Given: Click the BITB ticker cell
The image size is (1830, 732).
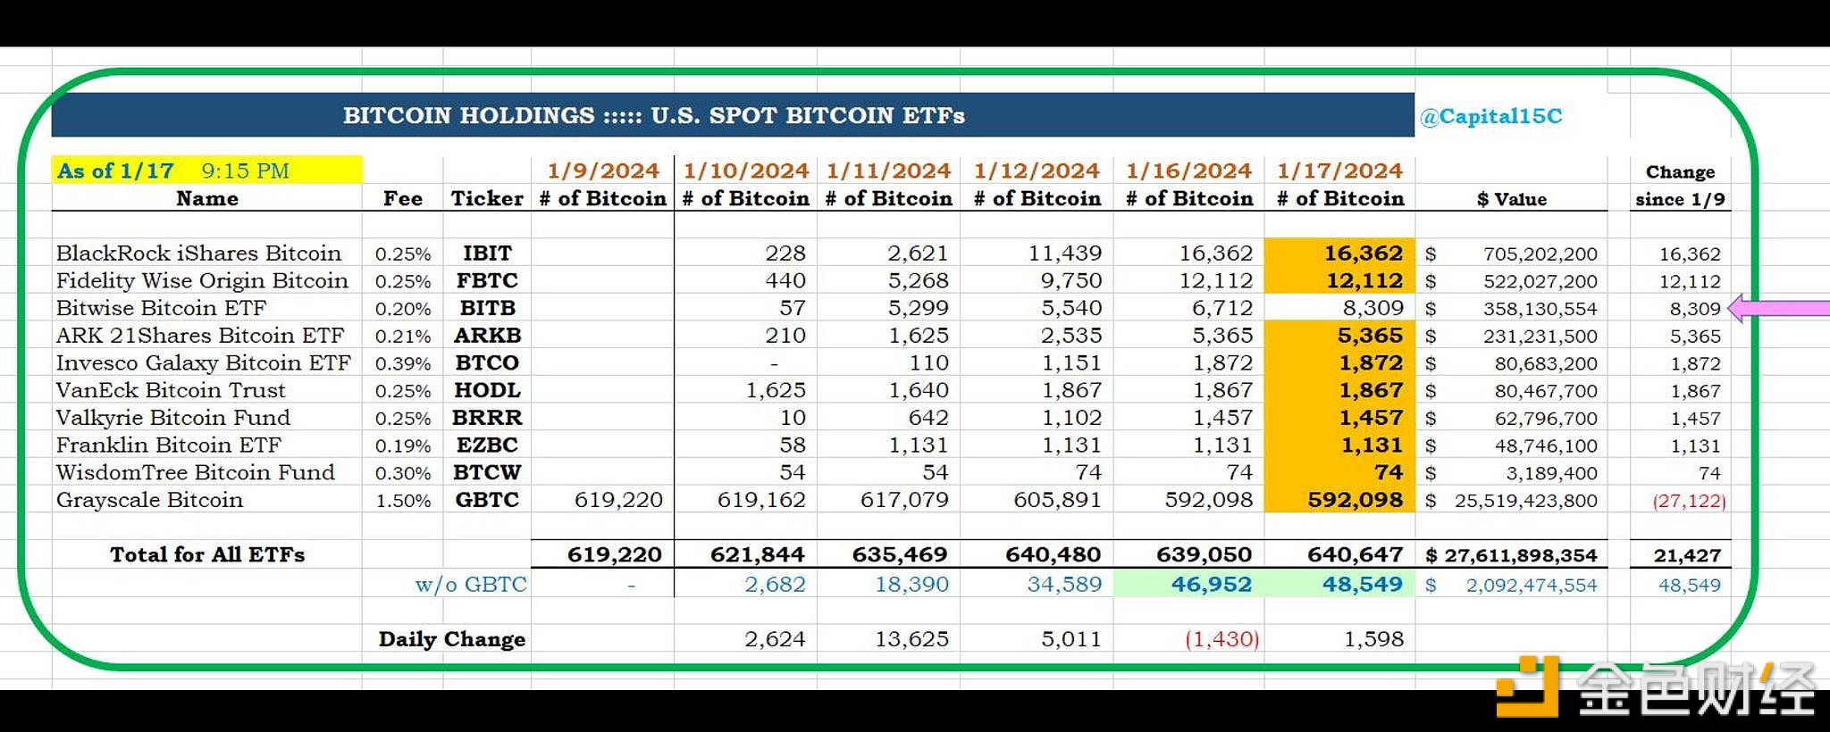Looking at the screenshot, I should [487, 308].
